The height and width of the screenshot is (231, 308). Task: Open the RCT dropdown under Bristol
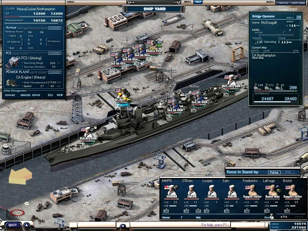point(287,211)
